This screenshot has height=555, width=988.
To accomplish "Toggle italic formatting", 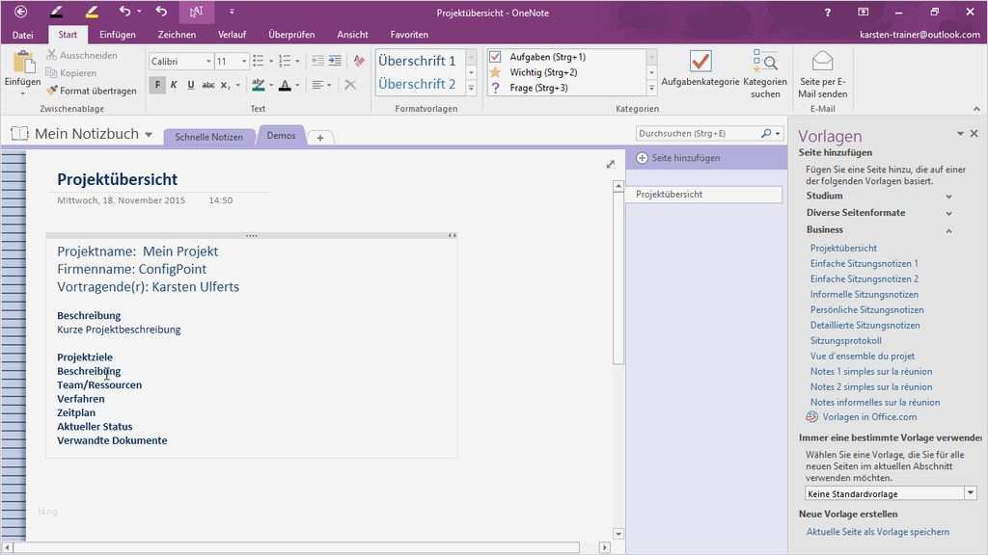I will (174, 85).
